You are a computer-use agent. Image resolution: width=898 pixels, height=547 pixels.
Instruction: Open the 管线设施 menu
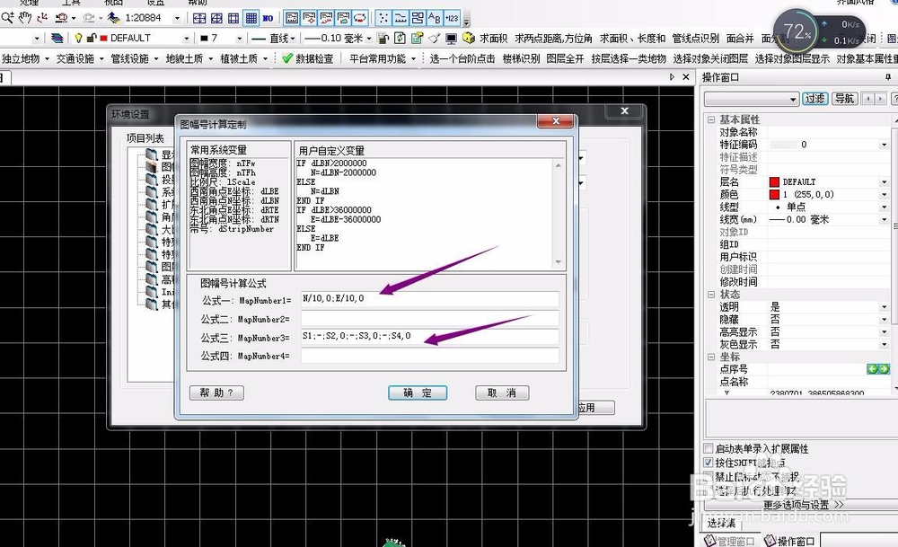tap(135, 58)
